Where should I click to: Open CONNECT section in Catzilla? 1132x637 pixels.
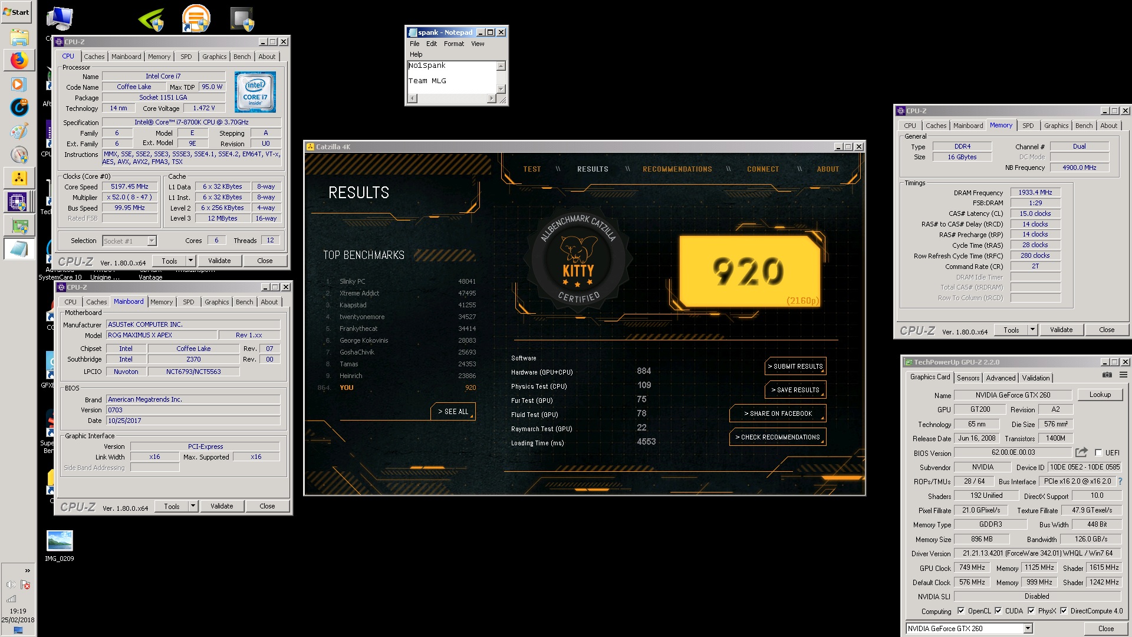pyautogui.click(x=763, y=169)
